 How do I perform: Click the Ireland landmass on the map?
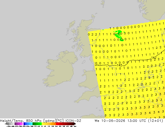pyautogui.click(x=60, y=69)
